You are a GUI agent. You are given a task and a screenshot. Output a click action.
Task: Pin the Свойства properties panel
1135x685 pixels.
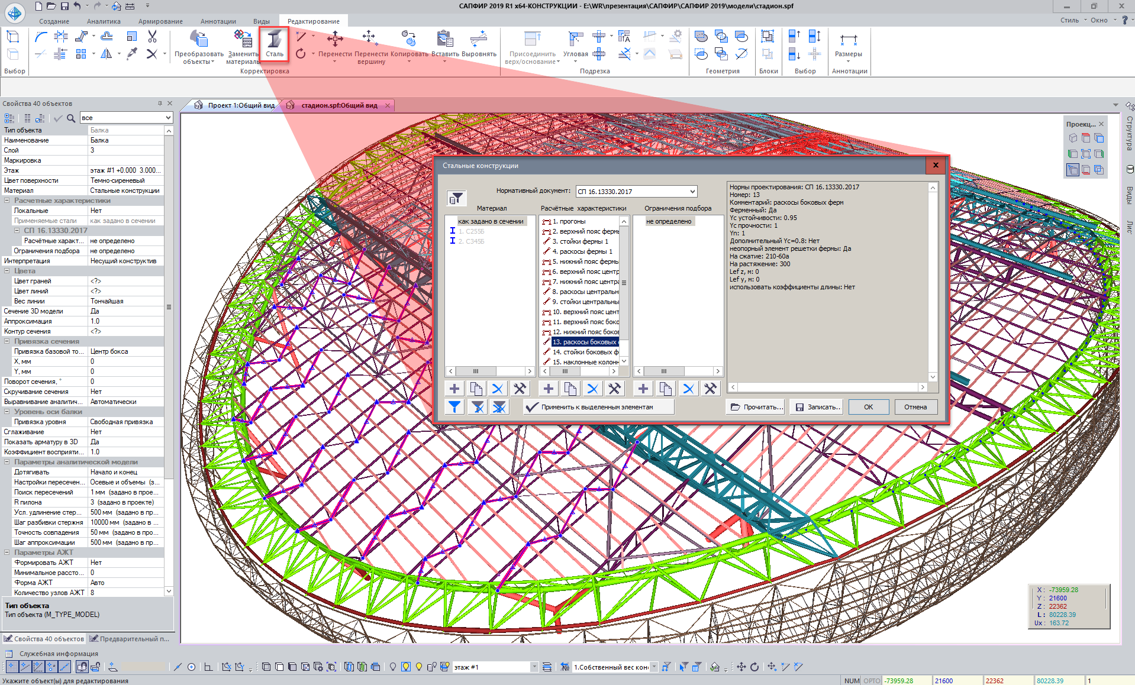coord(160,104)
